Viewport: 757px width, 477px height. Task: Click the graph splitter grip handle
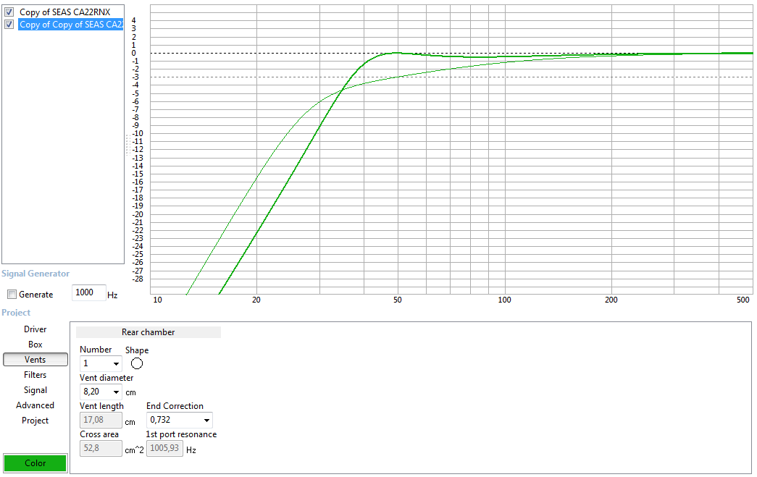(x=128, y=145)
